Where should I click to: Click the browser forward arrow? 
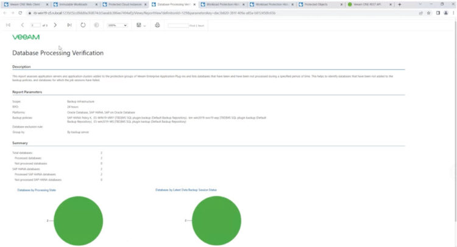13,13
